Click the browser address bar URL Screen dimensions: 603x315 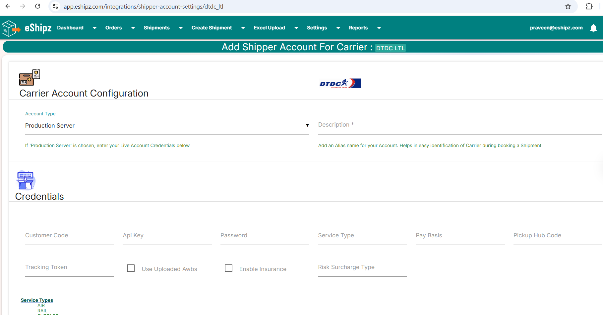144,7
